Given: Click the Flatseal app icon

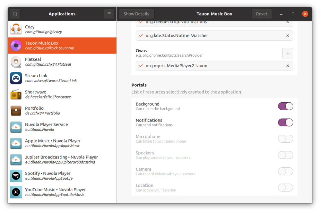Looking at the screenshot, I should click(x=16, y=62).
